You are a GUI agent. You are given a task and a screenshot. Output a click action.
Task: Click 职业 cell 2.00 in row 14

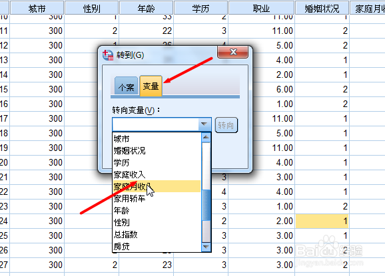[x=262, y=74]
